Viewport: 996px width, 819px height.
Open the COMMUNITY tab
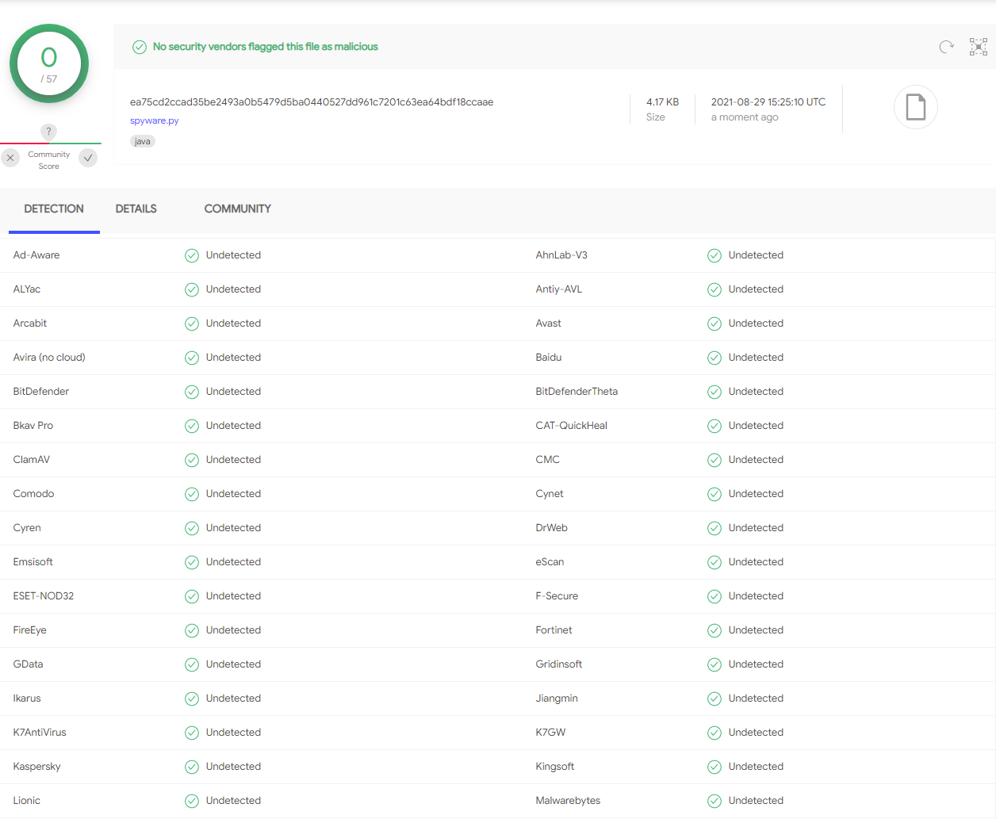tap(237, 209)
